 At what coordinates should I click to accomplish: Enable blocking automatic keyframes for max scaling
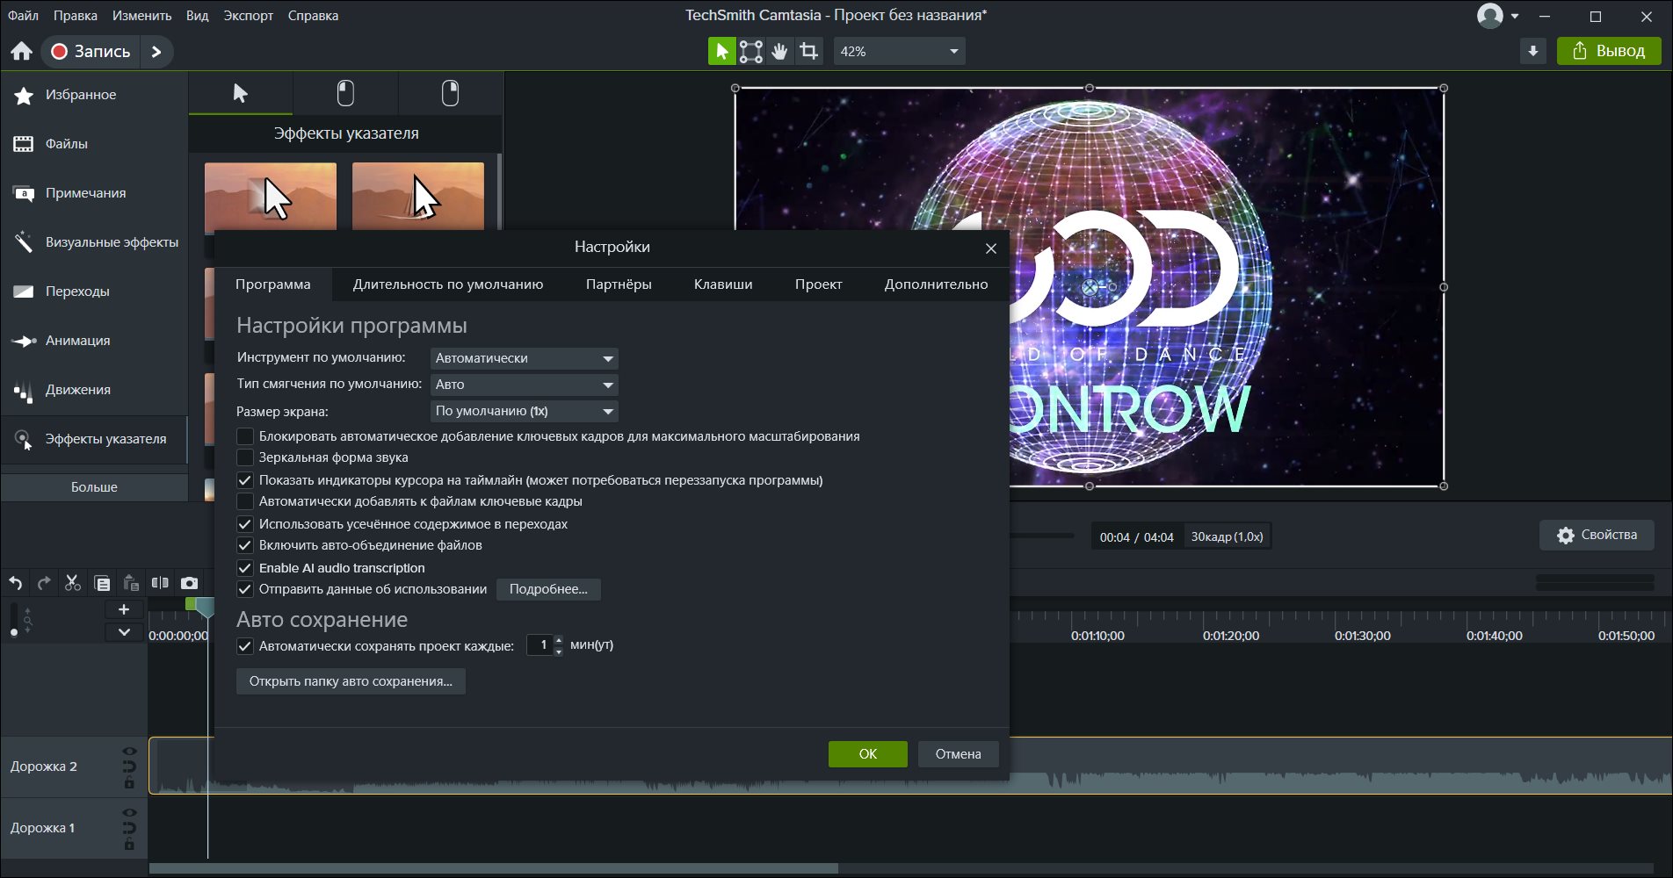click(x=245, y=436)
